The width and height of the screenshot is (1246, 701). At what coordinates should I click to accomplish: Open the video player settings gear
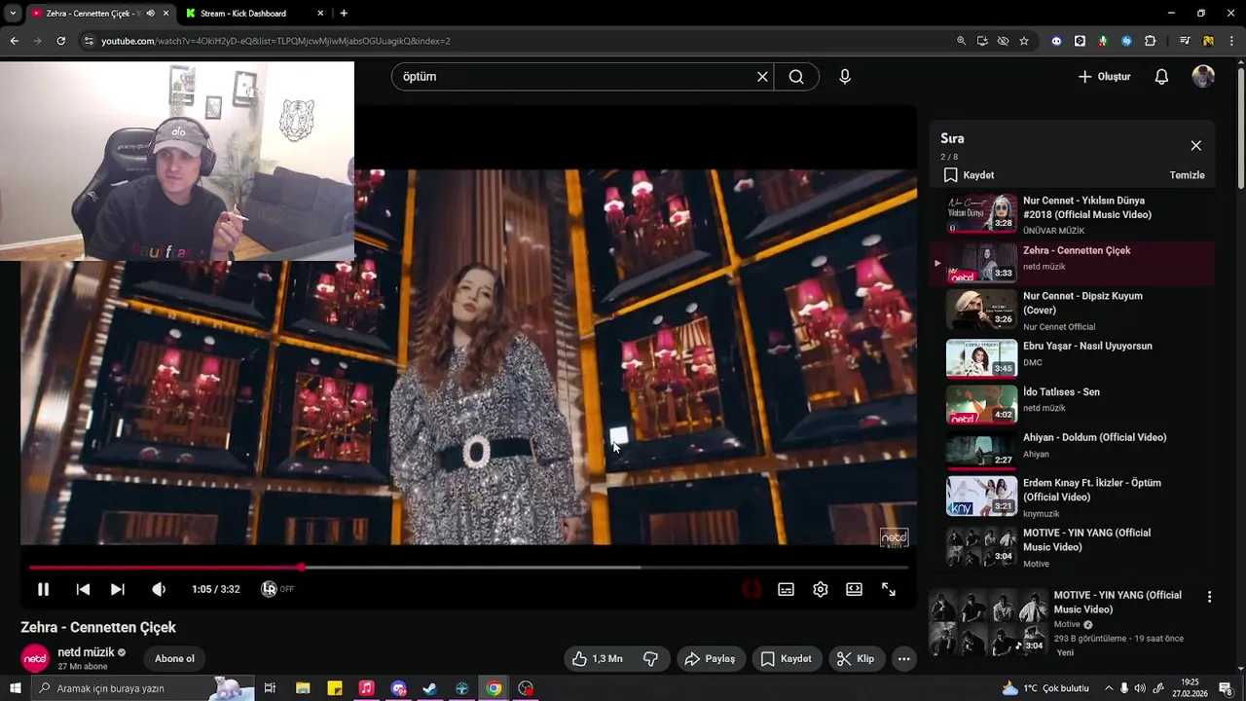click(x=821, y=589)
